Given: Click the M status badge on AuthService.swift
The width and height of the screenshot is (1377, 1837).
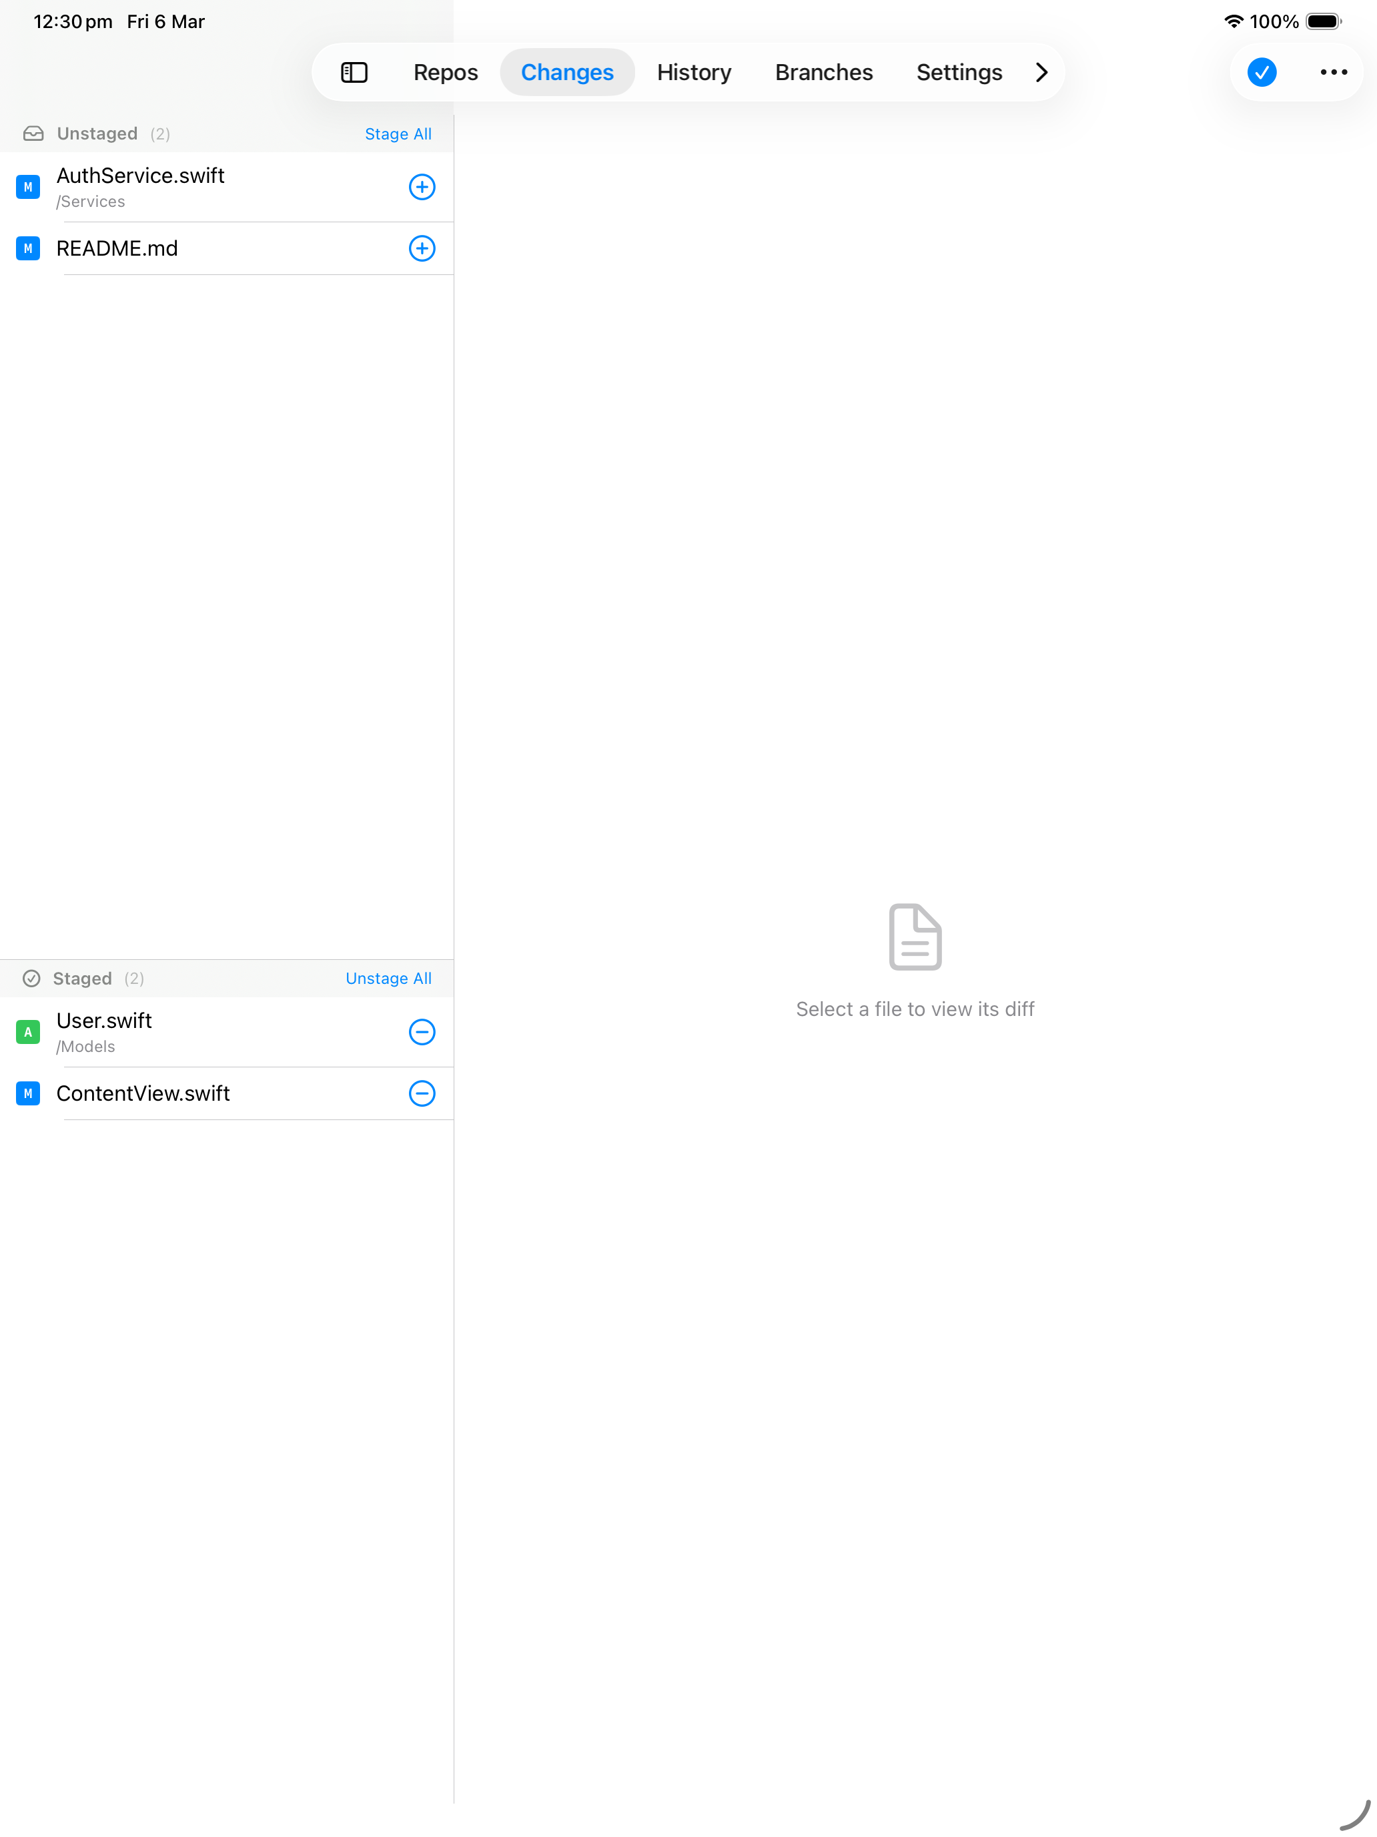Looking at the screenshot, I should 28,187.
